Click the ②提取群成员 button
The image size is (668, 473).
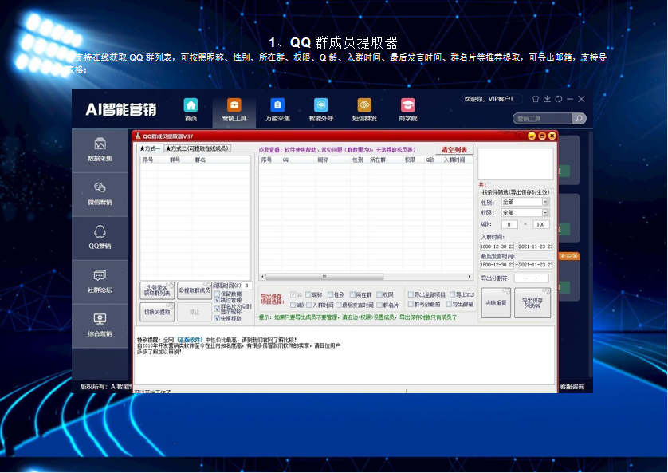(x=195, y=290)
